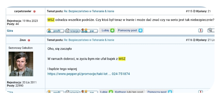Click Posty: 22990 text
Screen dimensions: 221x102
pos(15,86)
